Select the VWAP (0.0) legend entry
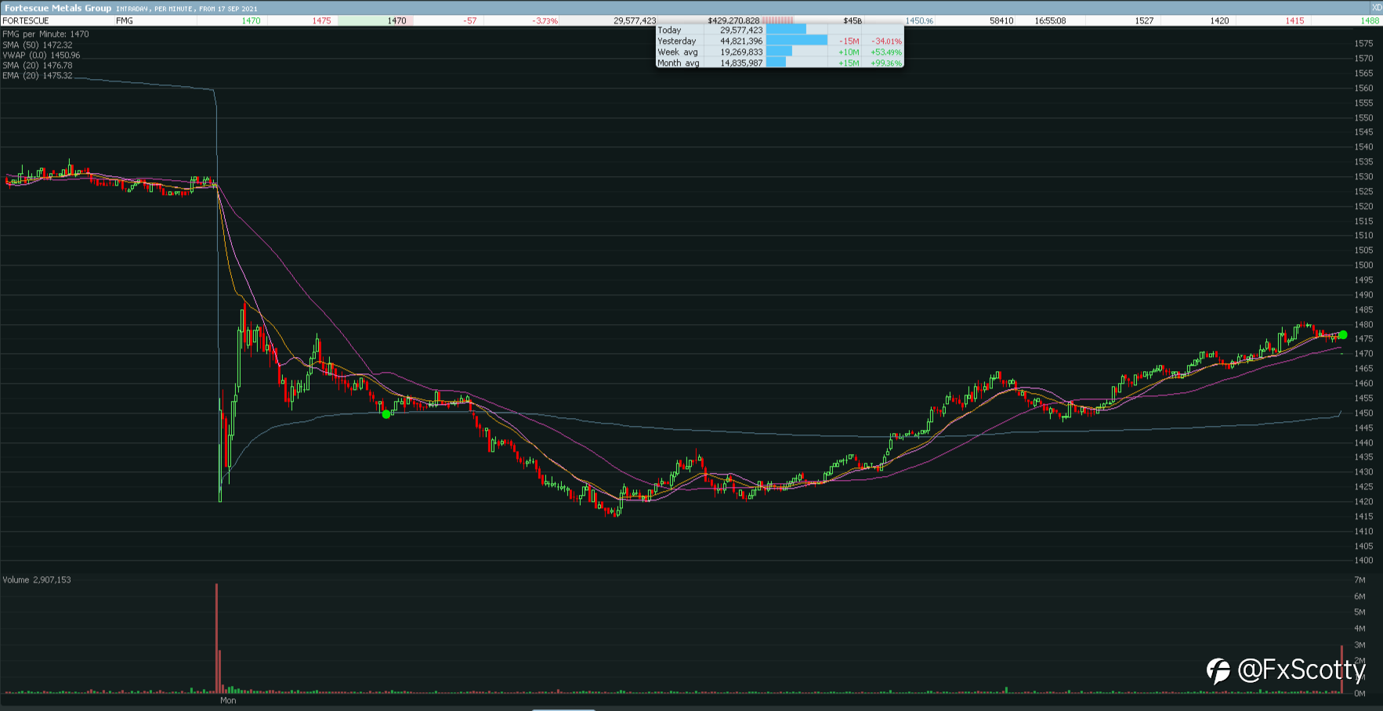 tap(41, 55)
